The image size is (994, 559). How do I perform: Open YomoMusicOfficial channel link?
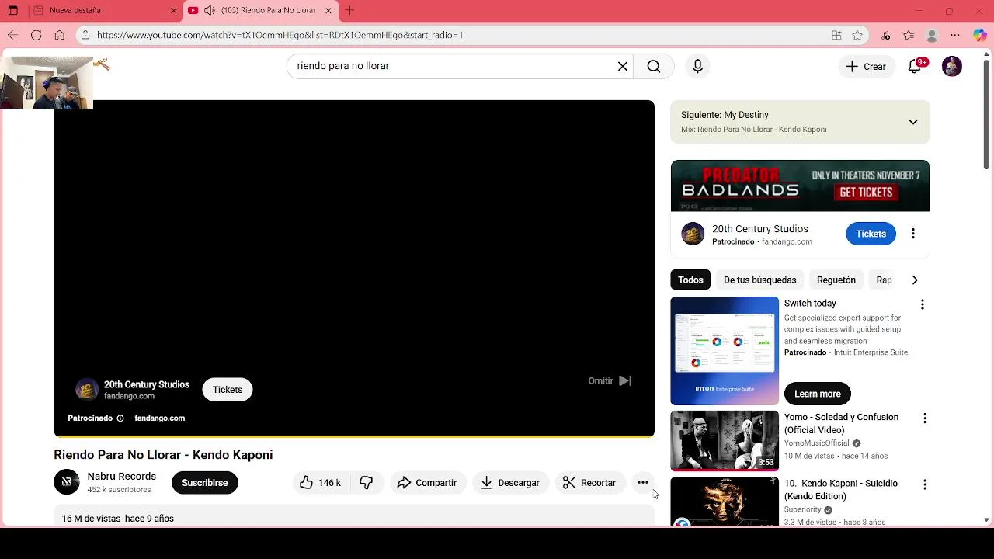[816, 443]
